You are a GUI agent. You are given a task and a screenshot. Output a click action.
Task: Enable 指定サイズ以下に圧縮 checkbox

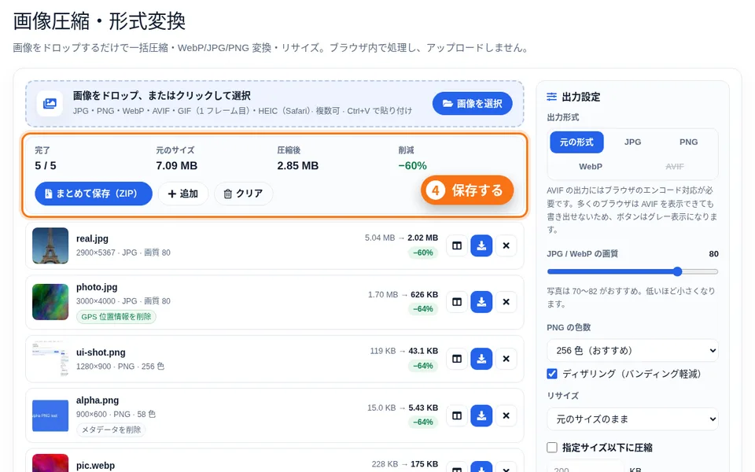click(552, 448)
